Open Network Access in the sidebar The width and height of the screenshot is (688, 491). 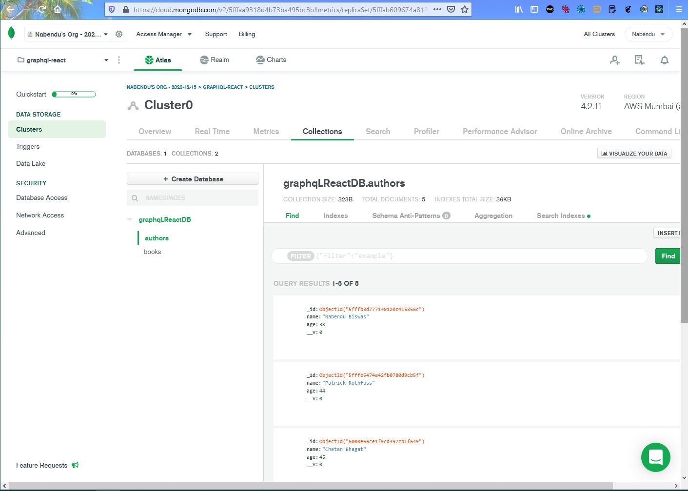tap(40, 215)
